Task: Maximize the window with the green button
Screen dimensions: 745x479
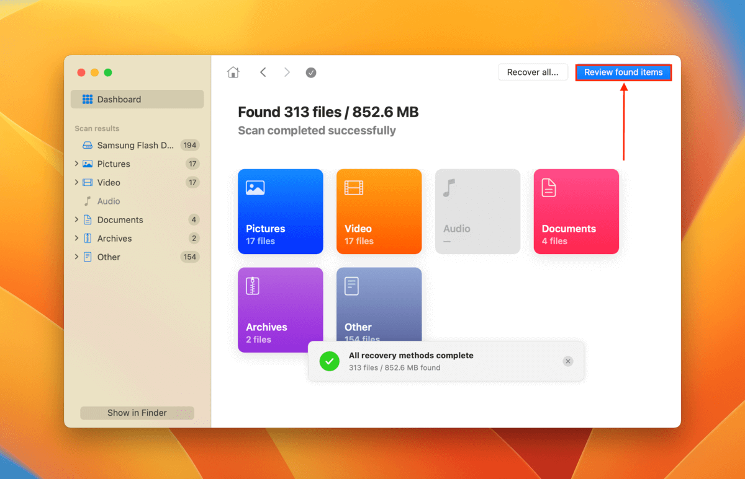Action: tap(108, 73)
